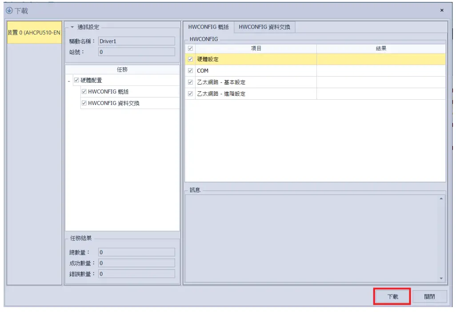
Task: Switch to the HWCONFIG 資料交換 tab
Action: pyautogui.click(x=264, y=27)
